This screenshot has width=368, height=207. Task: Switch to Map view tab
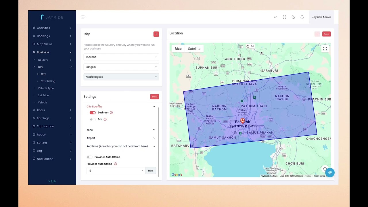click(x=178, y=49)
